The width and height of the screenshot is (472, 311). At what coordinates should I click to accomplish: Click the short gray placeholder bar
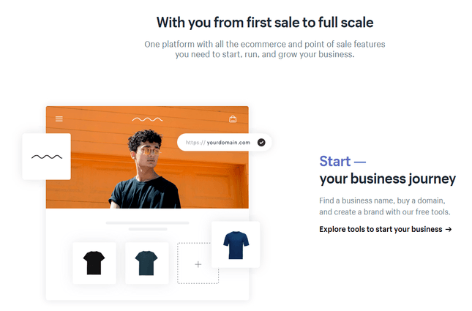click(147, 229)
